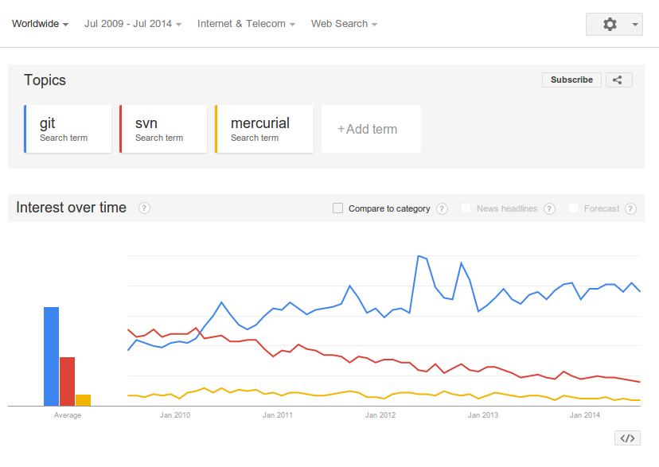This screenshot has width=659, height=467.
Task: Toggle the News headlines checkbox
Action: [x=466, y=208]
